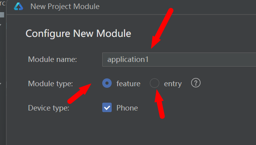Click the 'Module name:' label
The height and width of the screenshot is (145, 256).
pyautogui.click(x=52, y=59)
